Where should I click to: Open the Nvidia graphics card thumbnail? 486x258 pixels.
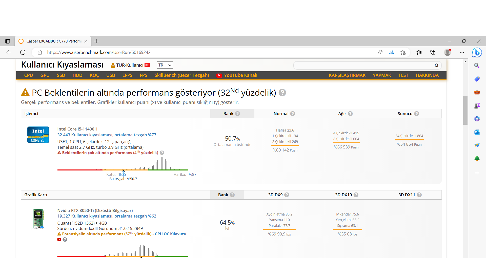[x=38, y=219]
